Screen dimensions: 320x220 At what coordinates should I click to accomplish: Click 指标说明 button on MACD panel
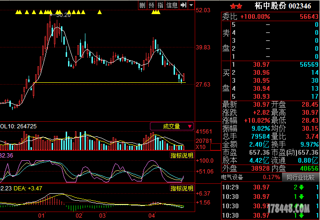[x=182, y=189]
